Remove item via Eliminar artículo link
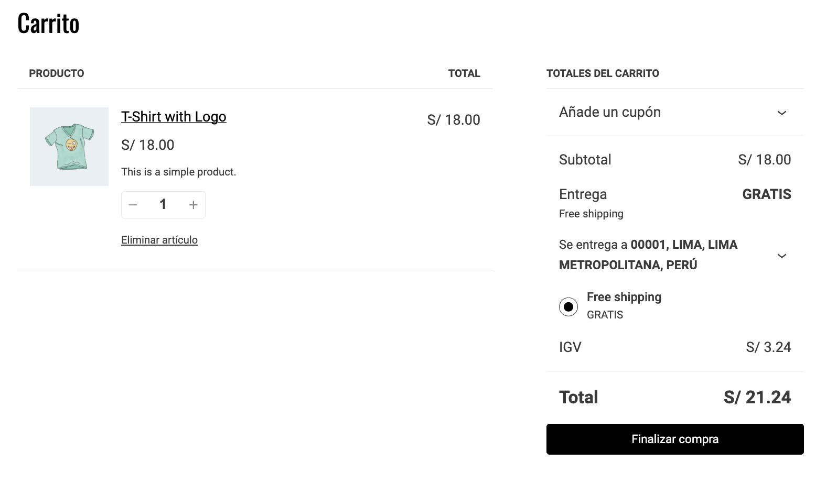The width and height of the screenshot is (837, 484). click(159, 240)
